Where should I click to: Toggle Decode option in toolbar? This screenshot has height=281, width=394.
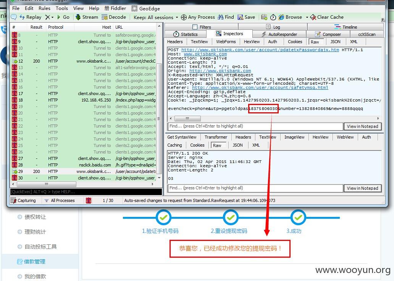pyautogui.click(x=113, y=17)
